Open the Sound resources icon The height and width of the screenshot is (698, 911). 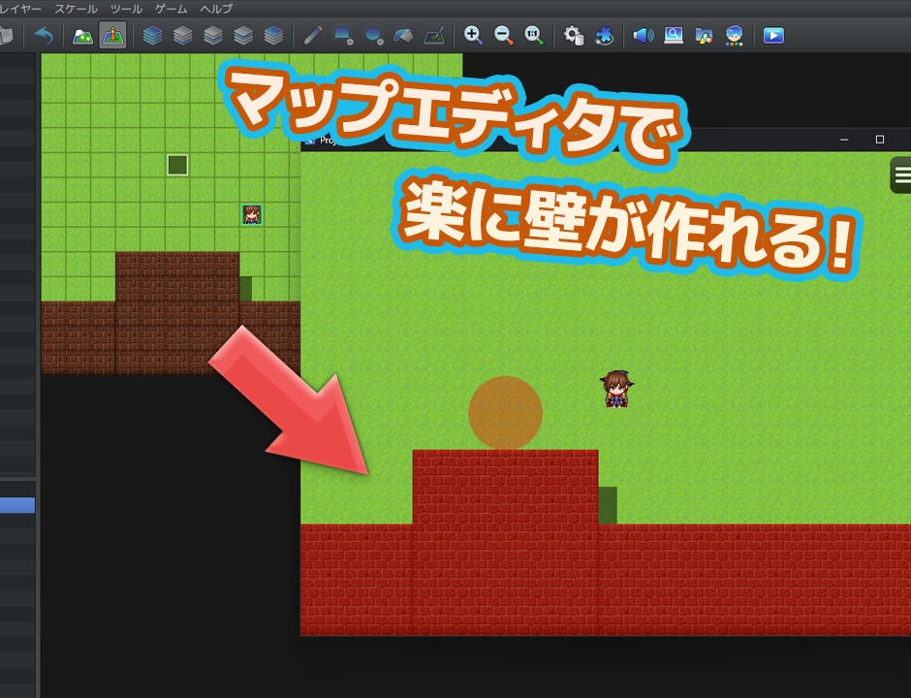[642, 36]
